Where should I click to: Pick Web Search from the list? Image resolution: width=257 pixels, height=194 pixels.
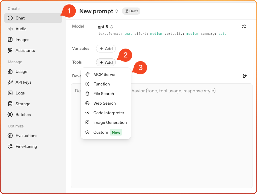(x=104, y=103)
